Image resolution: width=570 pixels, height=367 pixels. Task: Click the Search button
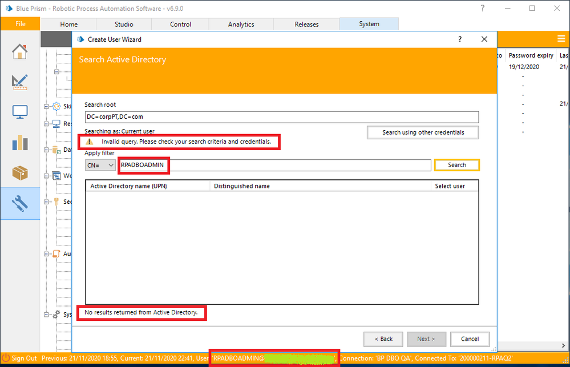click(x=457, y=165)
